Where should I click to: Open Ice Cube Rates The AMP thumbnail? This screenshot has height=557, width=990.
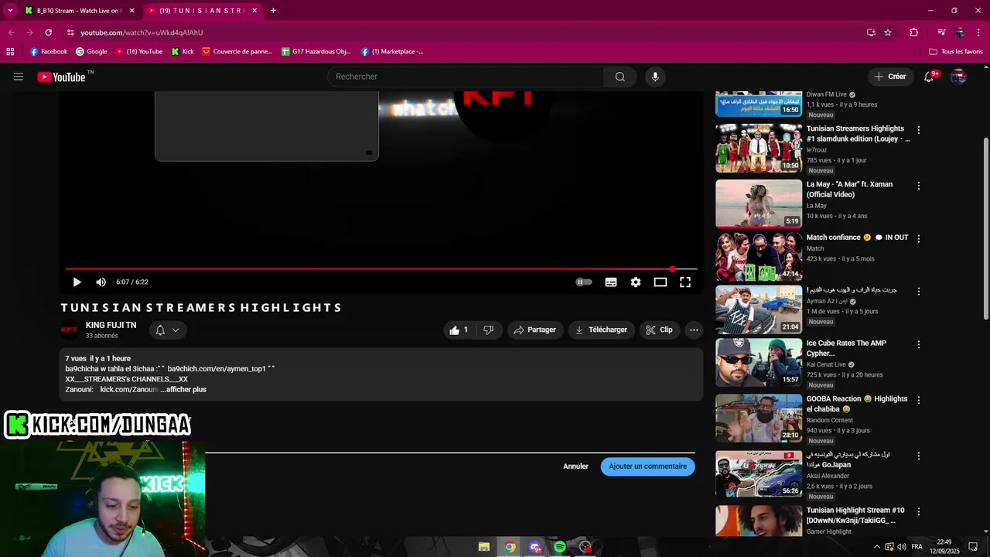(x=759, y=362)
